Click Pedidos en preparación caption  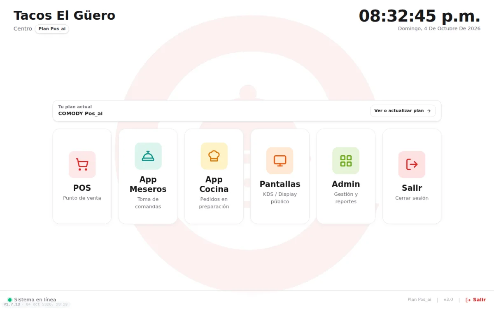point(214,203)
